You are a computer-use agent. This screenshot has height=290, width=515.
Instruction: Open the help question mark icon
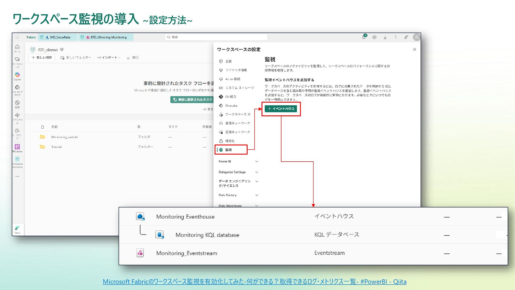click(x=395, y=37)
